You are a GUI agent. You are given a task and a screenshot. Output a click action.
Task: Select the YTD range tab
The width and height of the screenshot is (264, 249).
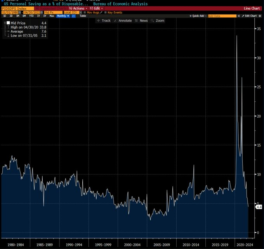[x=31, y=16]
